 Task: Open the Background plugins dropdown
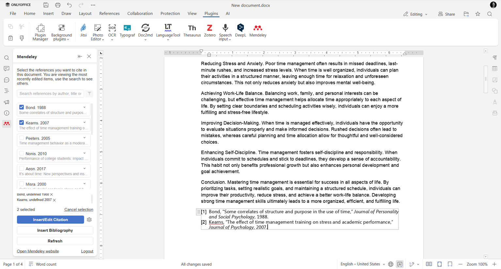[61, 32]
